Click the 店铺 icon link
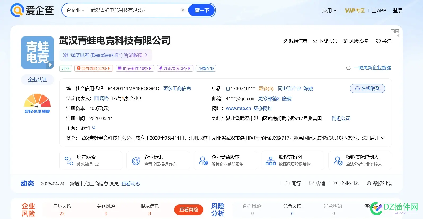This screenshot has height=219, width=423. (x=317, y=184)
